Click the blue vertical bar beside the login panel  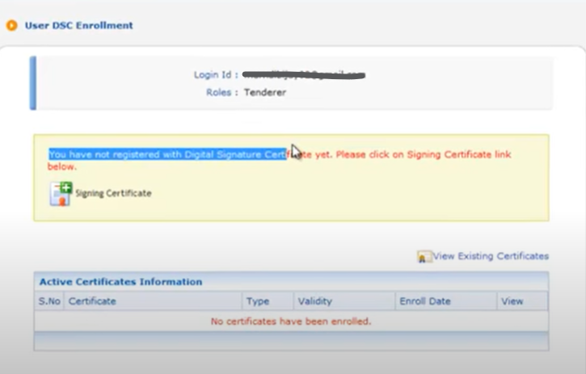pos(33,83)
